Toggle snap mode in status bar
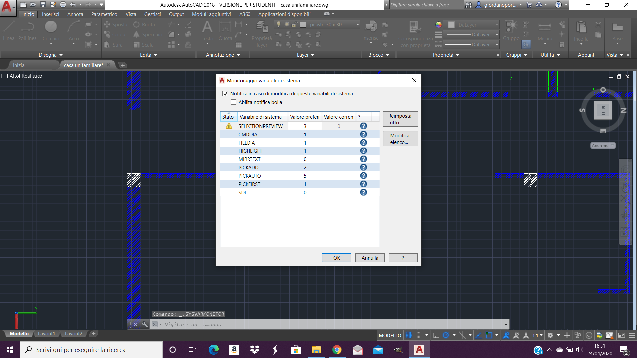Screen dimensions: 637x358 (419, 335)
